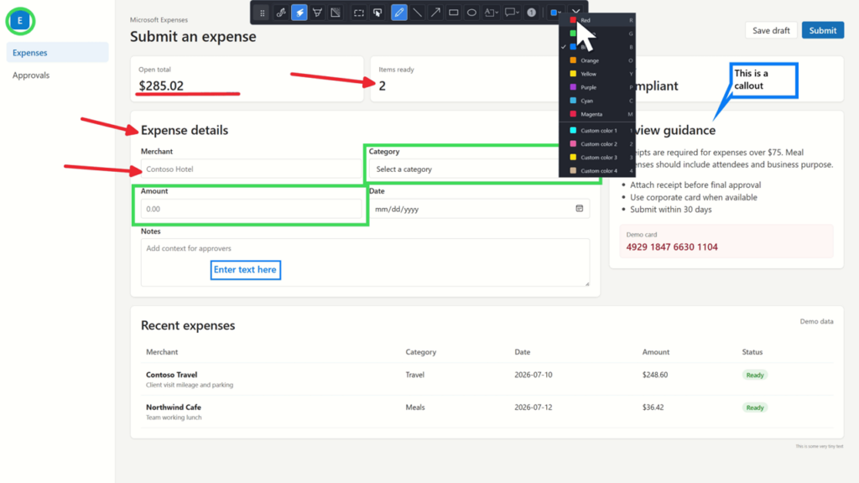Choose Red from the color menu
The width and height of the screenshot is (859, 483).
tap(597, 20)
